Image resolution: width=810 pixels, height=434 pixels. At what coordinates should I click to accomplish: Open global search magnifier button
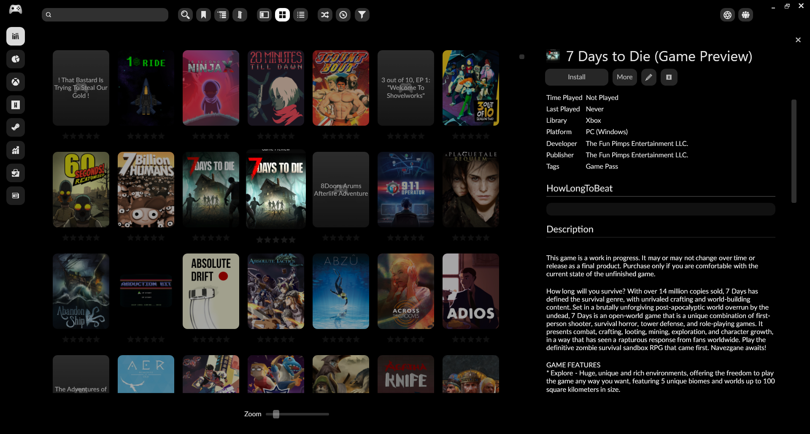[x=185, y=15]
